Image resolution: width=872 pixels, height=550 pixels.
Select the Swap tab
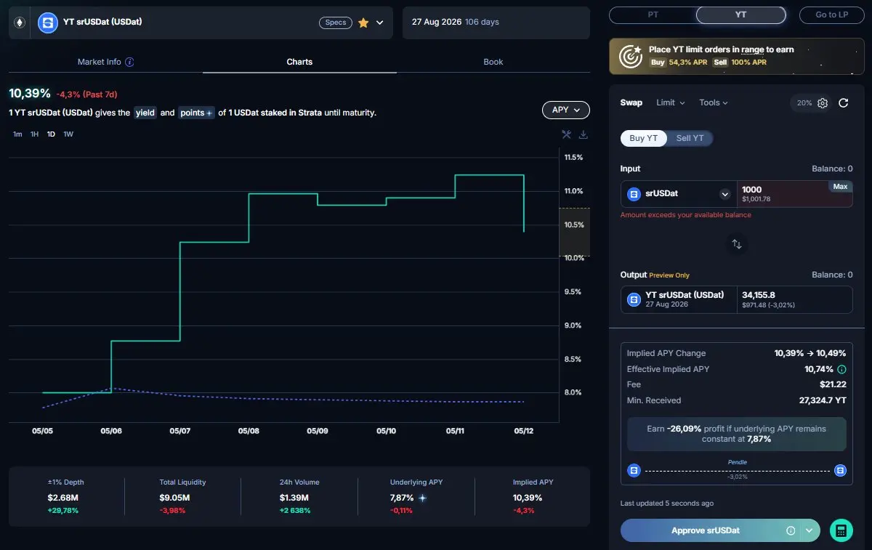click(631, 102)
